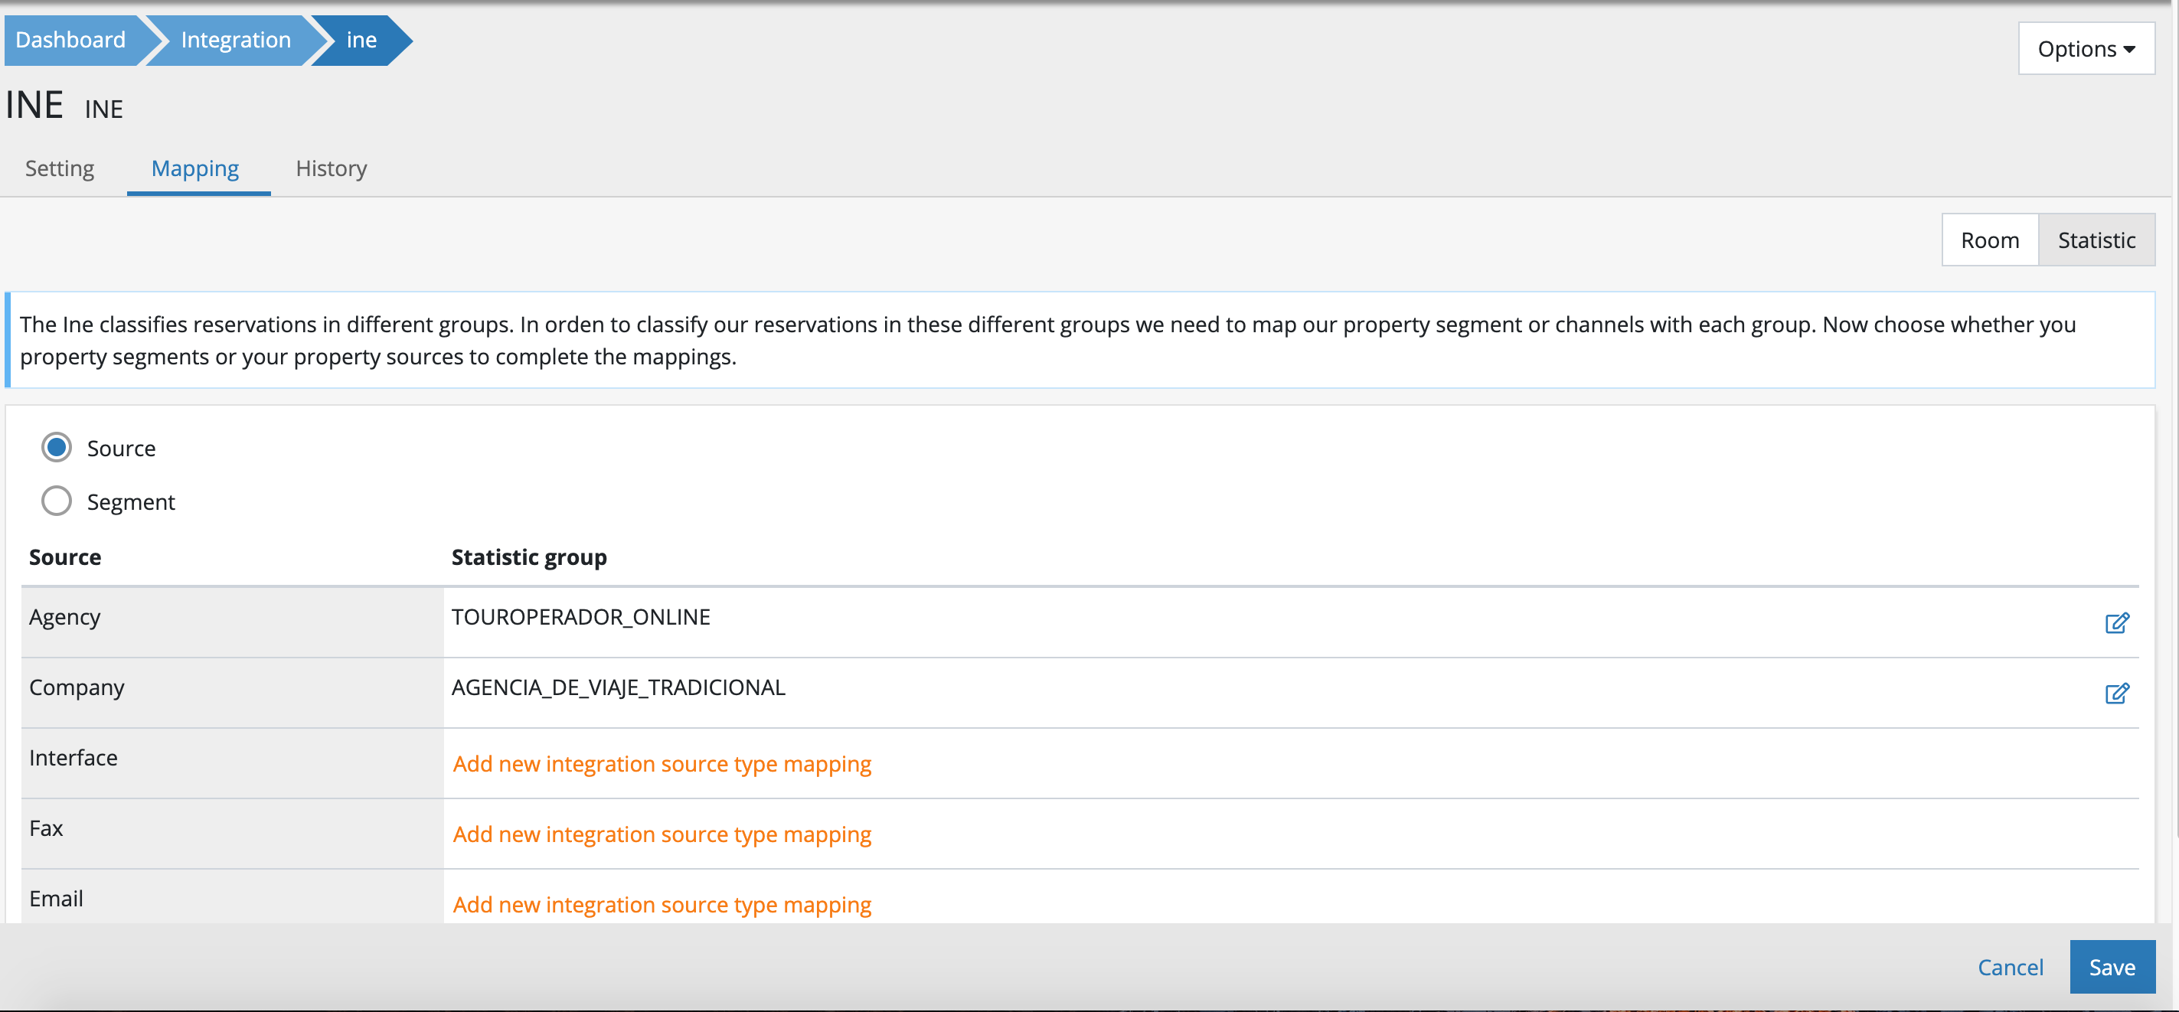The image size is (2179, 1012).
Task: Click the TOUROPERADOR_ONLINE statistic group cell
Action: coord(580,617)
